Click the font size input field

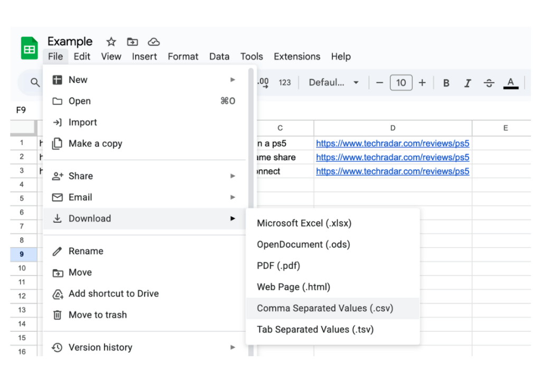(x=401, y=82)
